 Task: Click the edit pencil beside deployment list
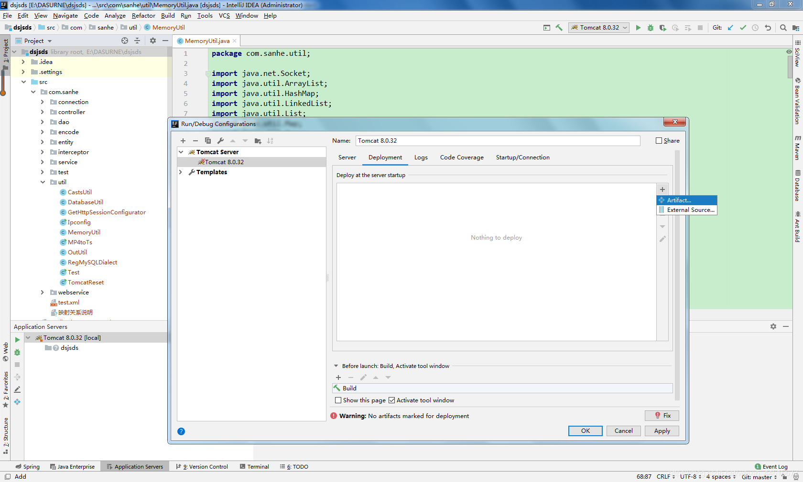662,239
